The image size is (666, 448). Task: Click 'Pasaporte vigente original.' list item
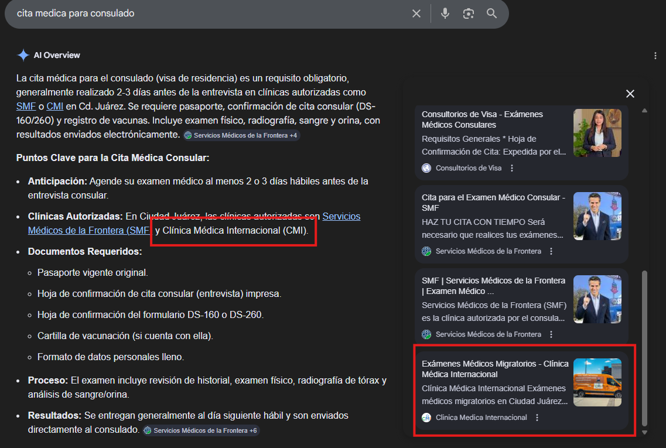[x=93, y=273]
